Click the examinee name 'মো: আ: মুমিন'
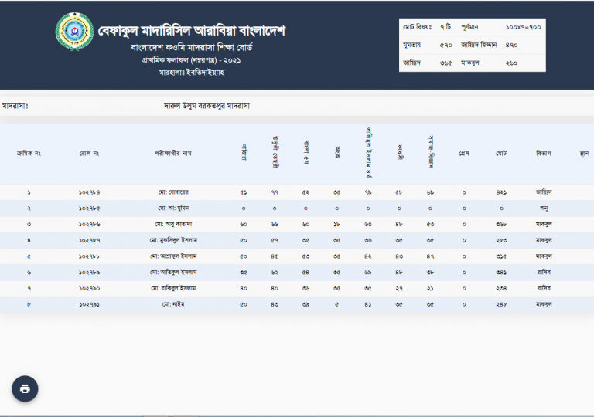This screenshot has height=417, width=594. pos(173,208)
